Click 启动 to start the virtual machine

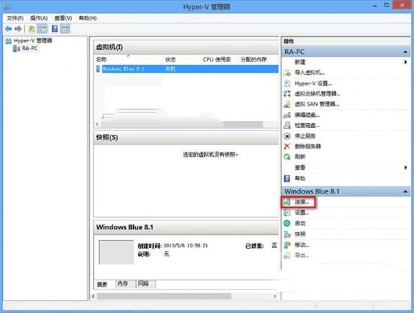(x=300, y=223)
